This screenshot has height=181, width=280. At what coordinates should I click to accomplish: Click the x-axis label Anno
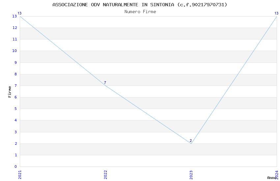272,178
